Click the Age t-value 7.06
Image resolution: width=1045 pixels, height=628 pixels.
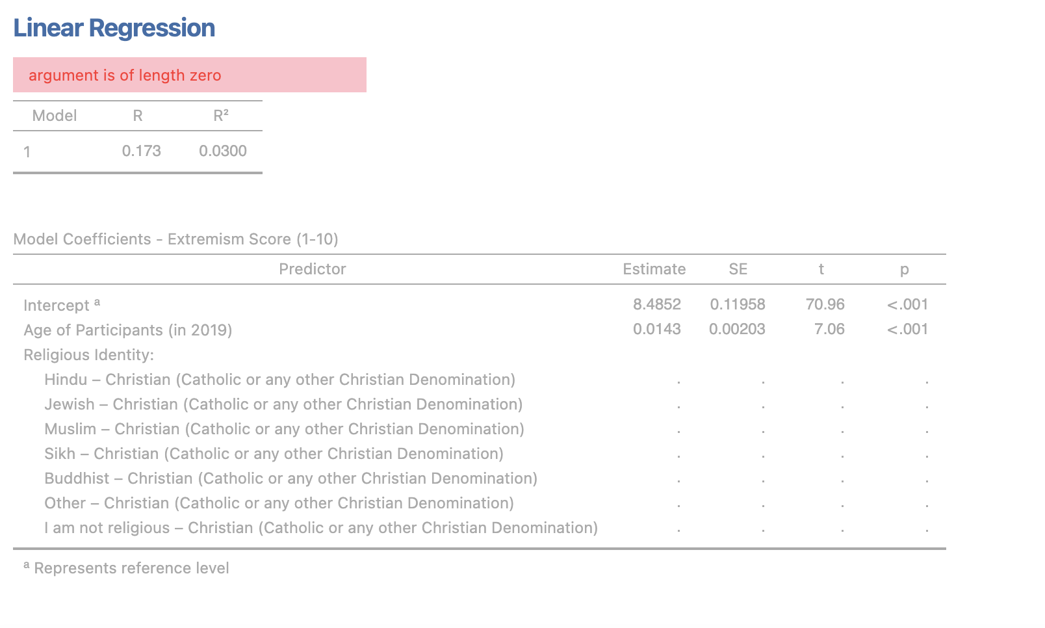click(x=829, y=329)
